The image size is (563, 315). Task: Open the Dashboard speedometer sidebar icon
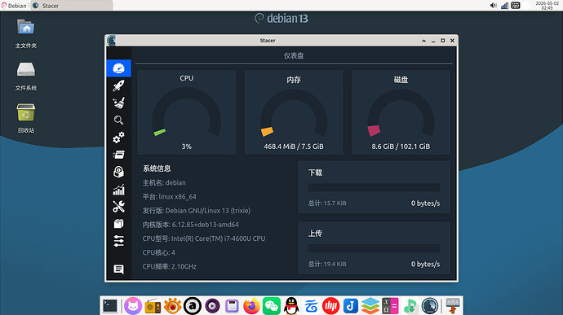tap(119, 68)
